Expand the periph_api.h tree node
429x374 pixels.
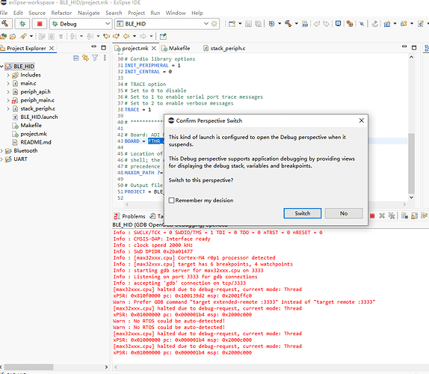tap(8, 92)
